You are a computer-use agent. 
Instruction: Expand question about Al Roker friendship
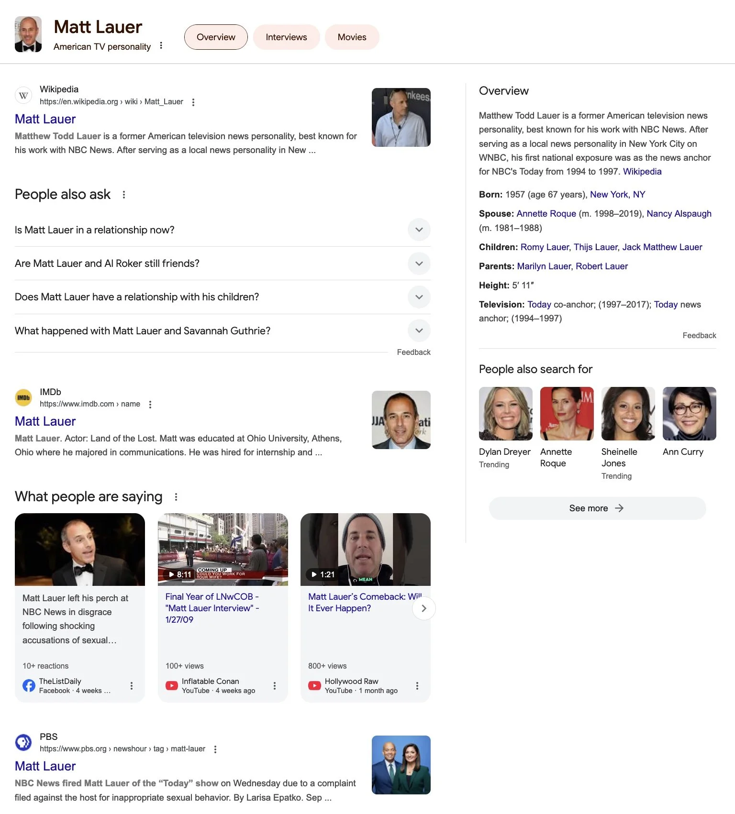click(223, 264)
